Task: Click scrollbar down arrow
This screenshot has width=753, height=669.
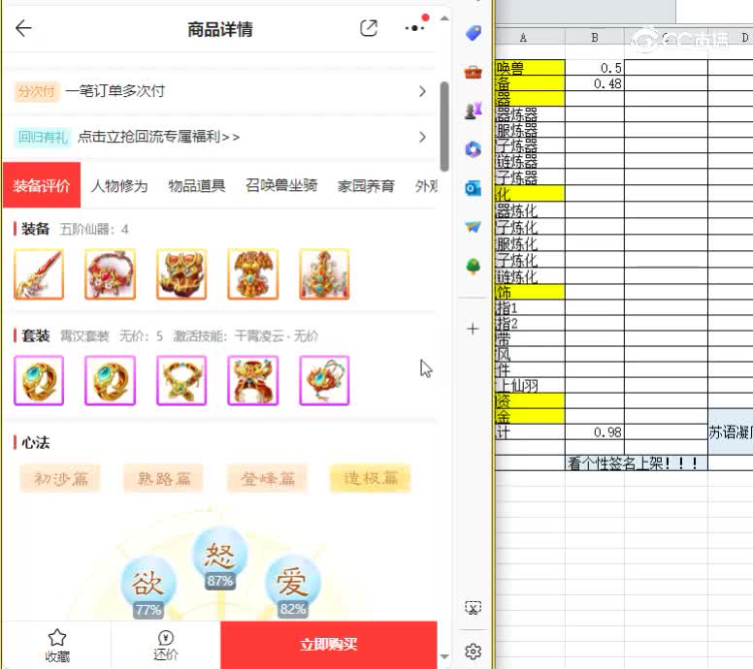Action: [444, 656]
